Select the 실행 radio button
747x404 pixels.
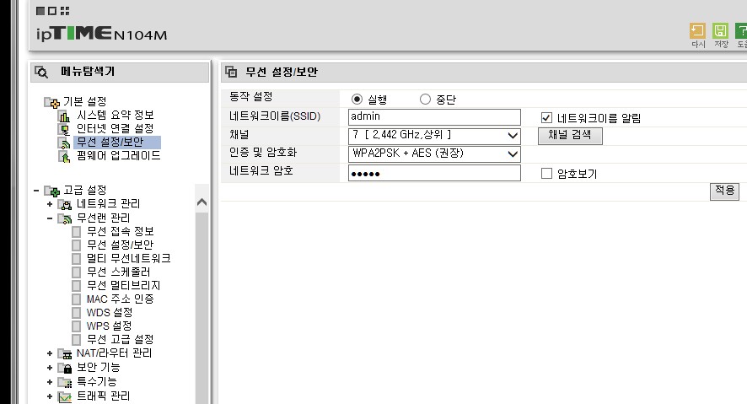357,99
